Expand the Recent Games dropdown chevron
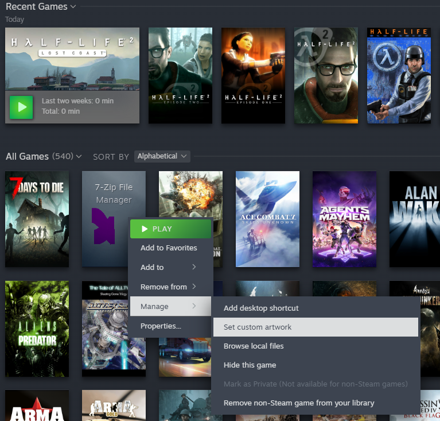 [73, 6]
